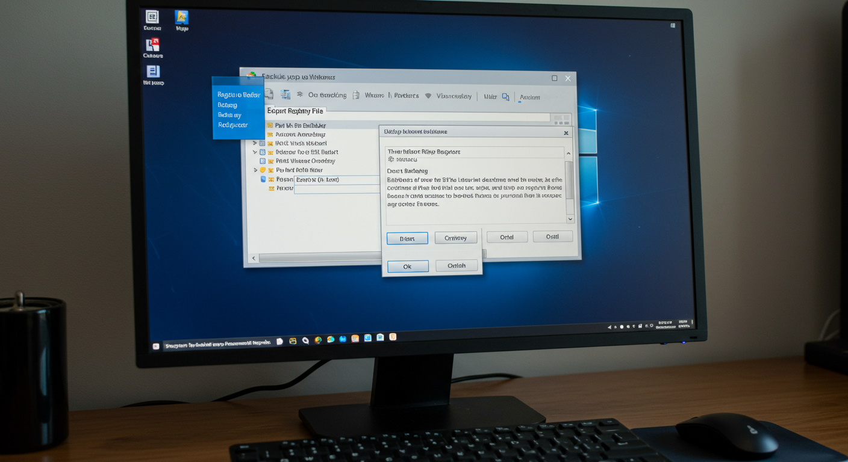The height and width of the screenshot is (462, 848).
Task: Click the yellow circle icon in the tree
Action: click(x=263, y=170)
